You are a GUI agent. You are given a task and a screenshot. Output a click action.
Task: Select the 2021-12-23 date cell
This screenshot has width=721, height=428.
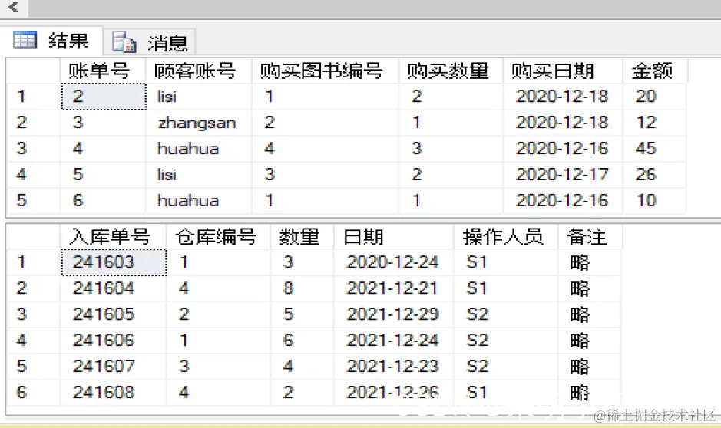[x=394, y=367]
